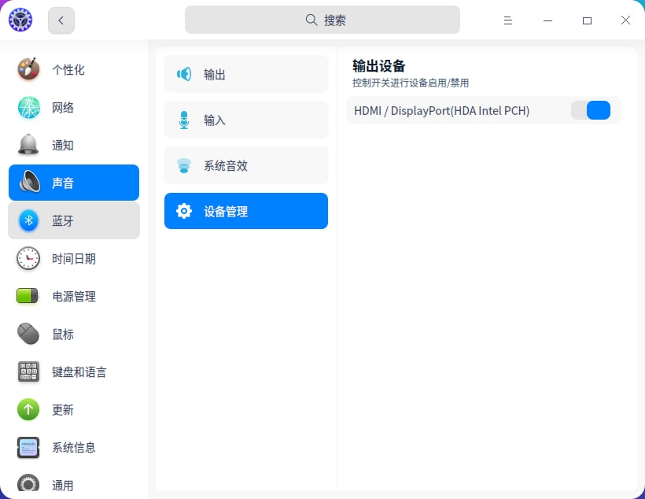The image size is (645, 499).
Task: Go back using the arrow button
Action: [x=61, y=20]
